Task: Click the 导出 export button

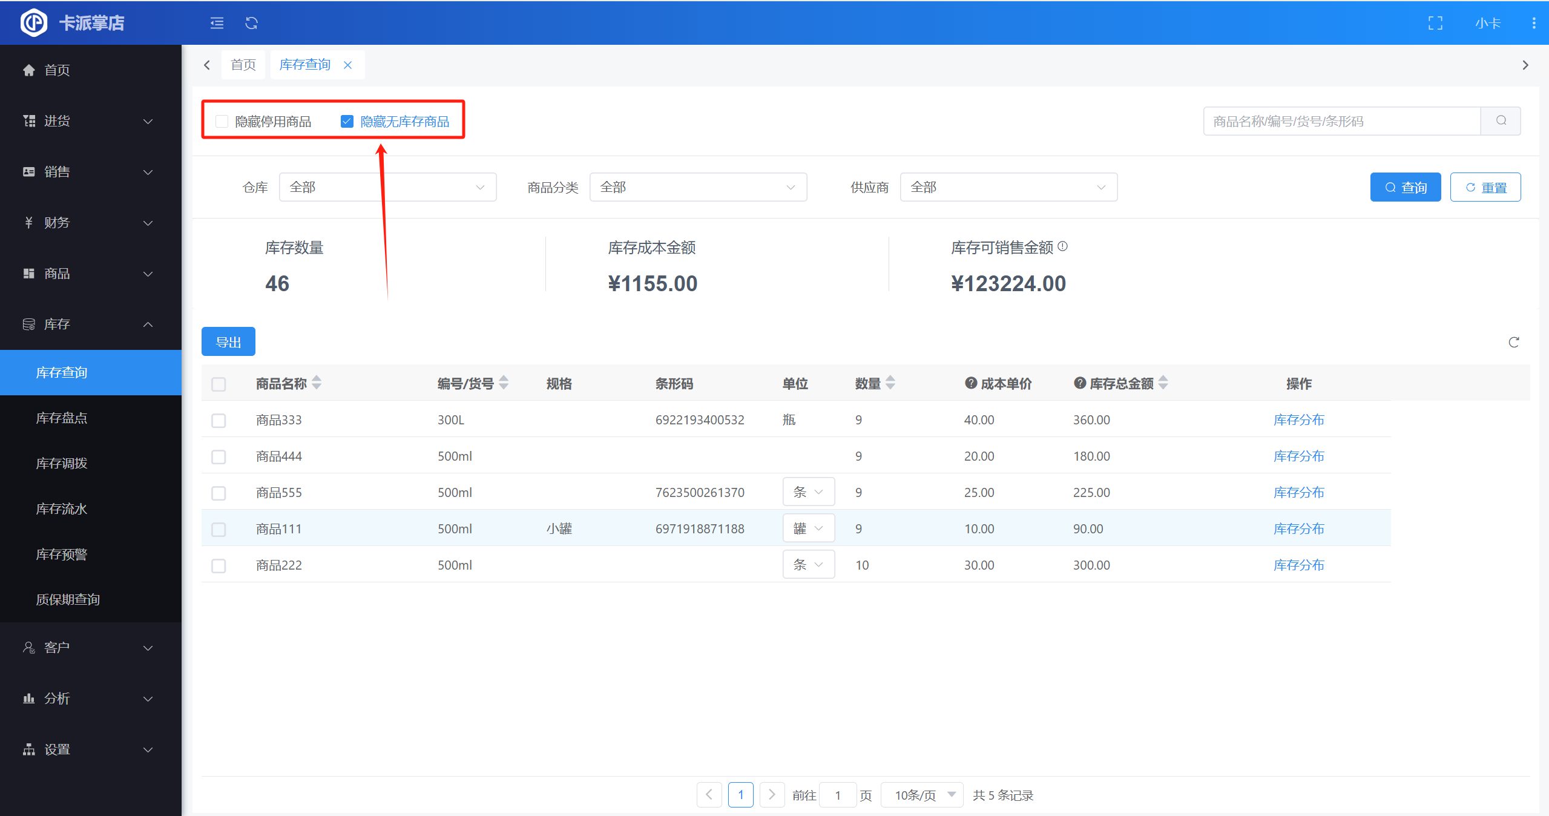Action: 228,342
